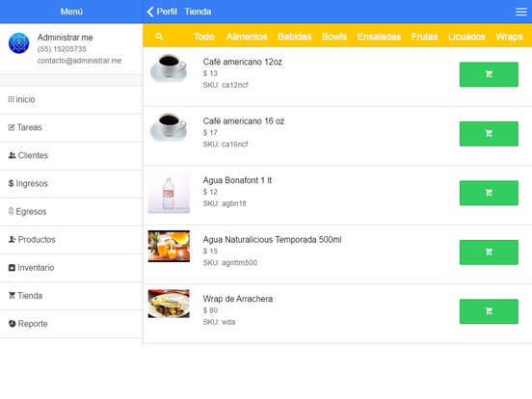Click the 'Café americano 12oz' product name

click(242, 62)
